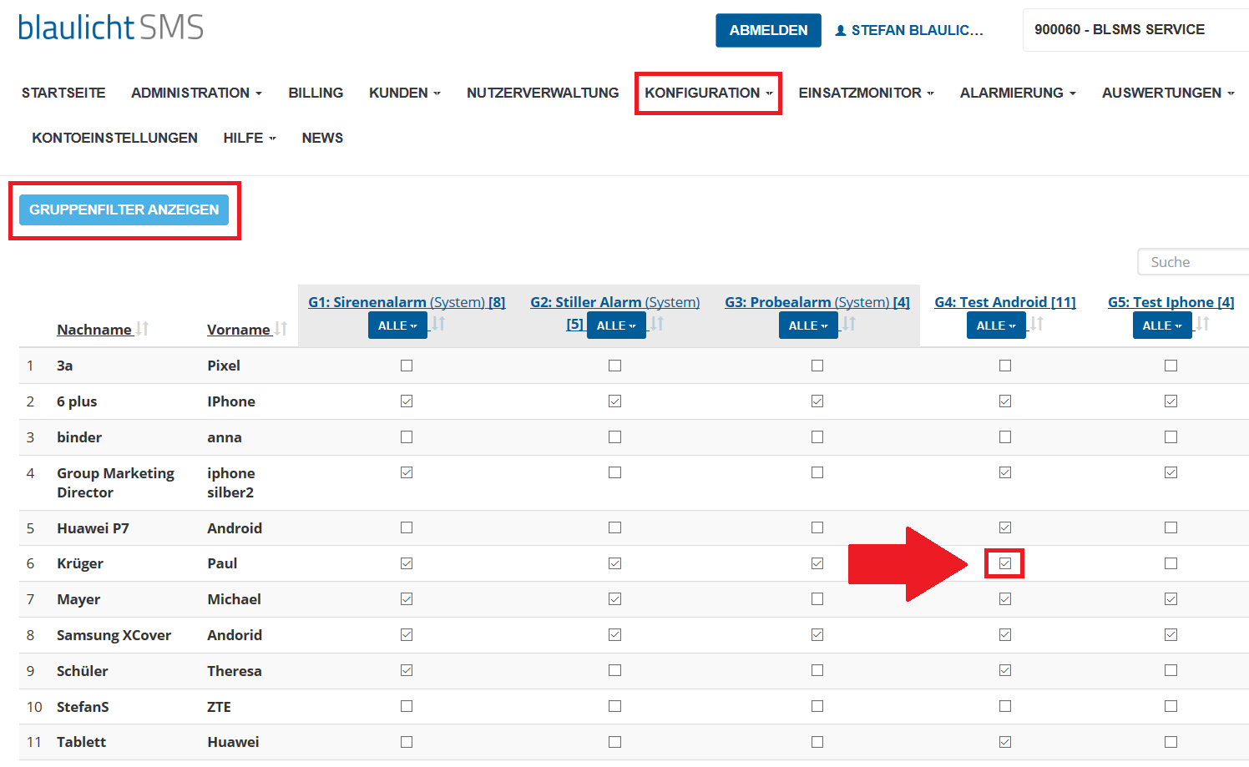Open Kontoeinstellungen
Screen dimensions: 1249x767
(x=115, y=138)
